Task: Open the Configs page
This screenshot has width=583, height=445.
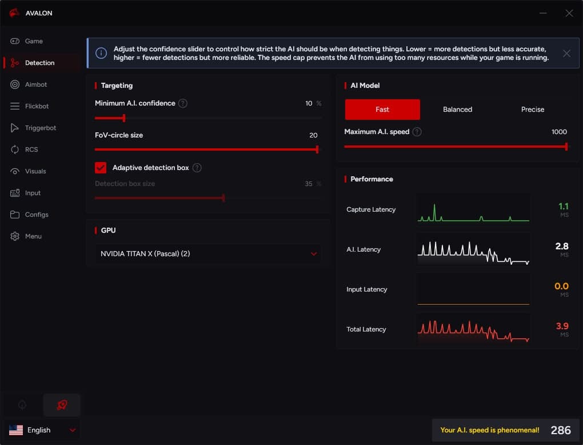Action: click(37, 215)
